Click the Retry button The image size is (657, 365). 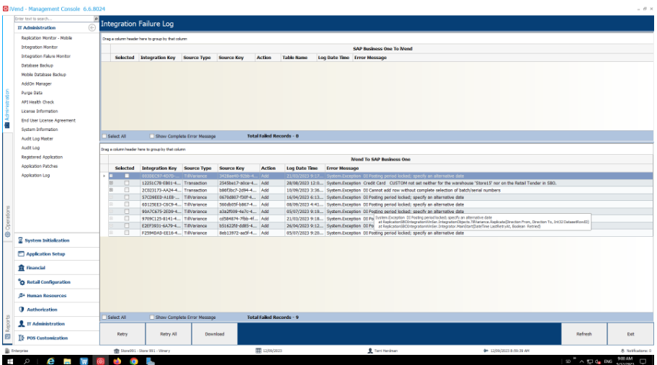(x=122, y=334)
